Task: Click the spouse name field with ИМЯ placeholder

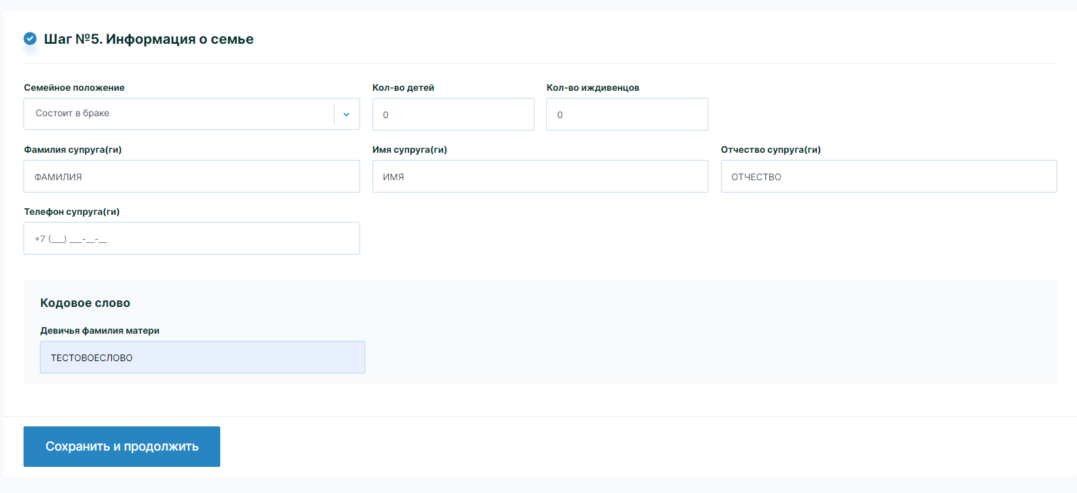Action: [x=540, y=176]
